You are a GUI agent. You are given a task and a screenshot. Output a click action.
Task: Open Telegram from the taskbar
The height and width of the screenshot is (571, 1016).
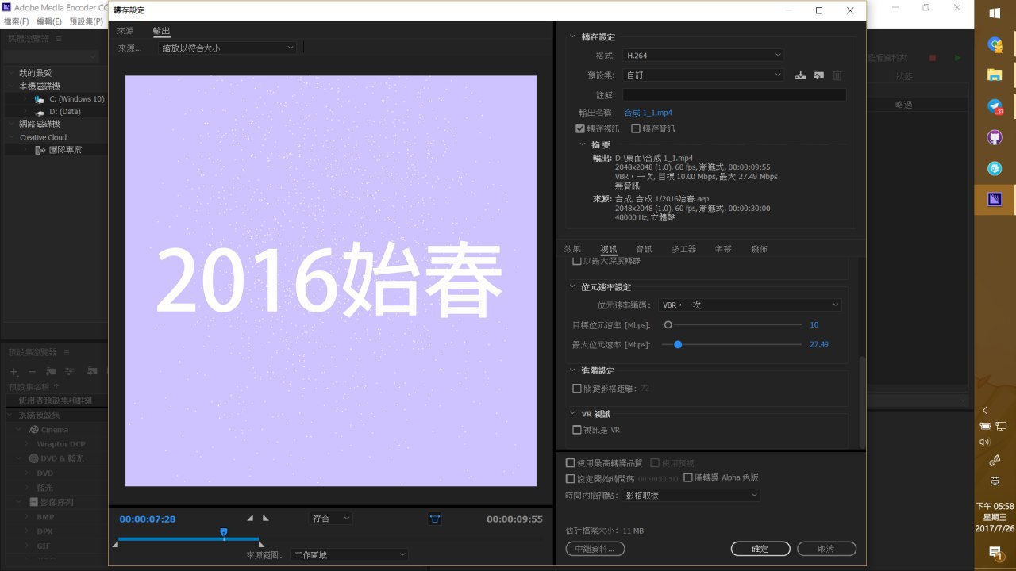click(x=995, y=106)
